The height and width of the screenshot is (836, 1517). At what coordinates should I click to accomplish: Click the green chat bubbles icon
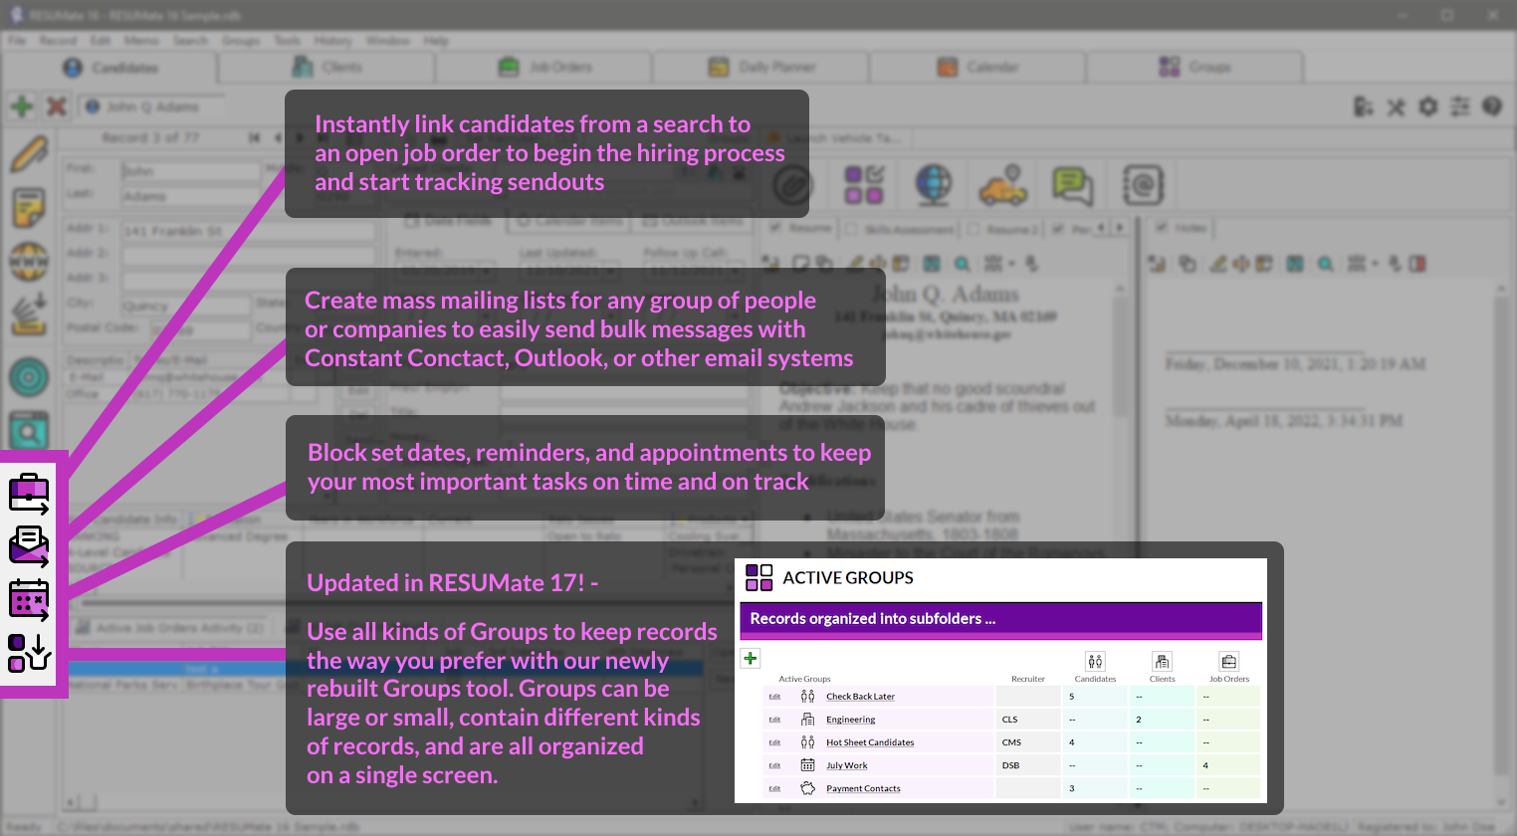coord(1072,185)
